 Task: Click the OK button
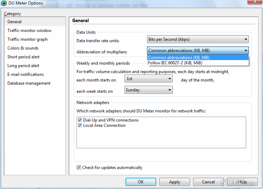click(141, 182)
